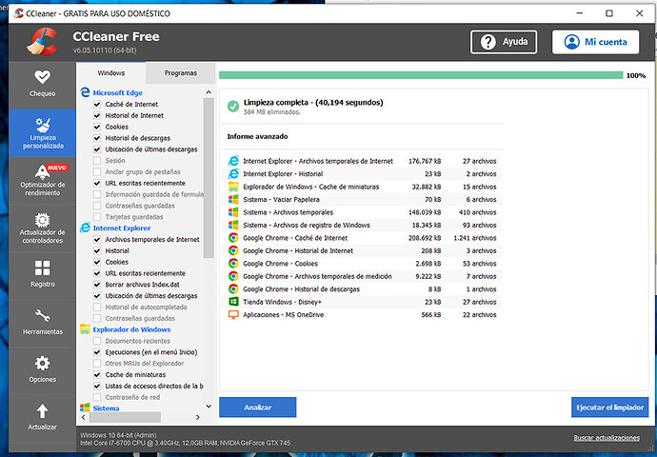
Task: Maximize the CCleaner window
Action: [x=609, y=13]
